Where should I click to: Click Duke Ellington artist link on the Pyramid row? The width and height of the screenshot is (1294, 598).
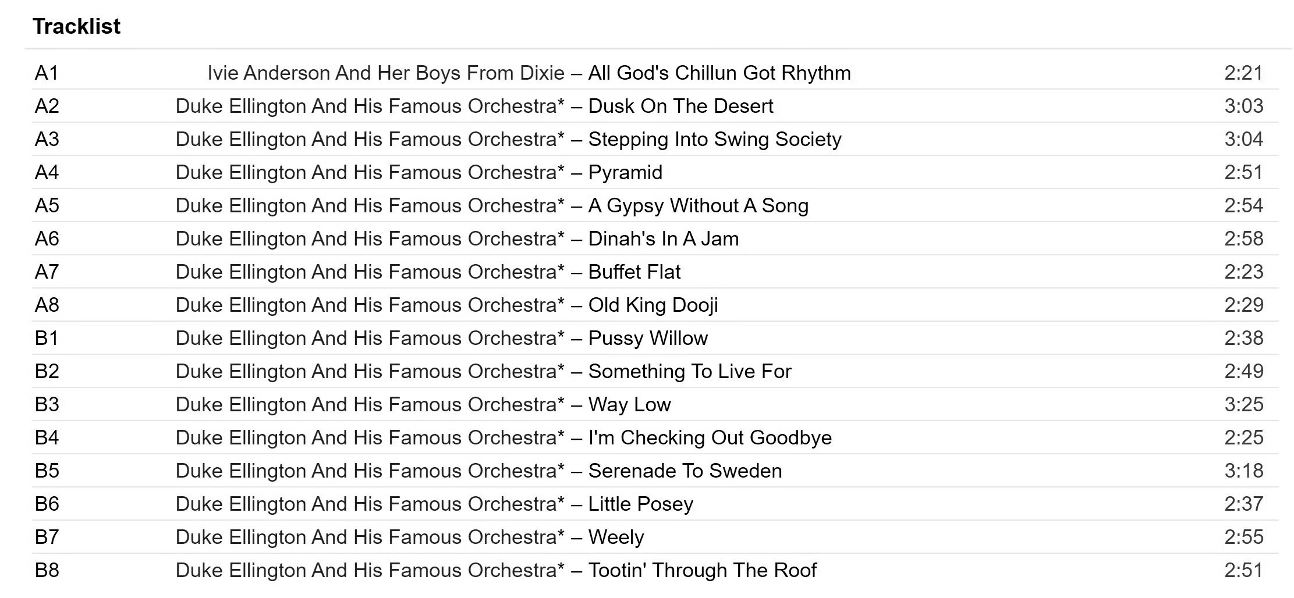pos(369,173)
